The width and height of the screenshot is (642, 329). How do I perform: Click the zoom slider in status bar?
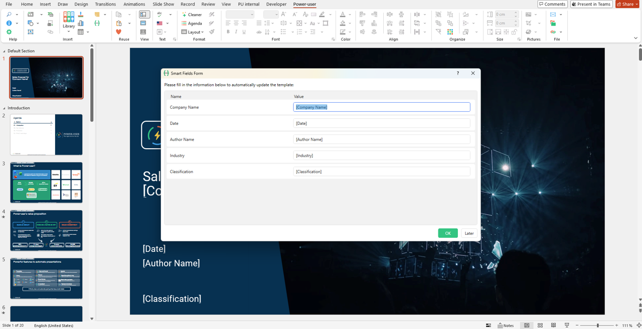point(597,325)
